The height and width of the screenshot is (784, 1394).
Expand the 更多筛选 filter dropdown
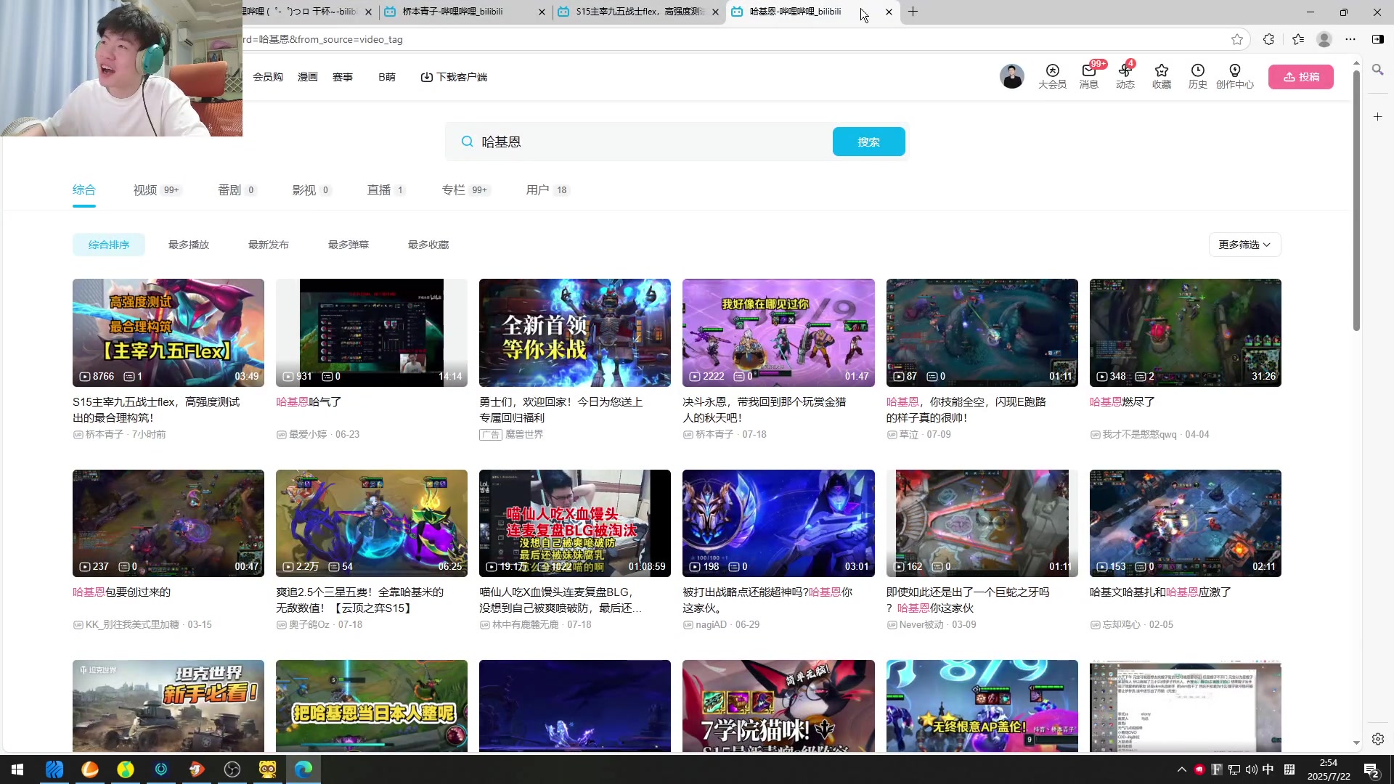[1244, 245]
